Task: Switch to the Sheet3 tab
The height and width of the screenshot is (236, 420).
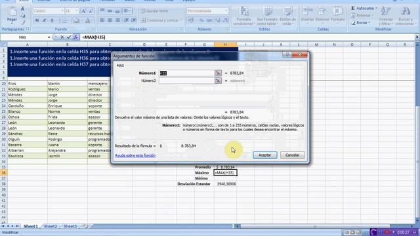Action: point(70,226)
